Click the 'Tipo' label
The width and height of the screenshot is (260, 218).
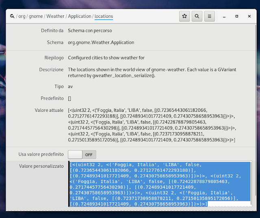click(x=59, y=86)
